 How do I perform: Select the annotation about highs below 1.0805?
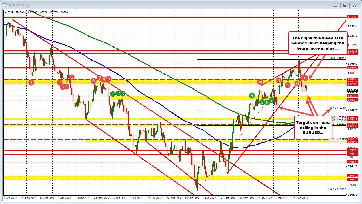pyautogui.click(x=318, y=43)
